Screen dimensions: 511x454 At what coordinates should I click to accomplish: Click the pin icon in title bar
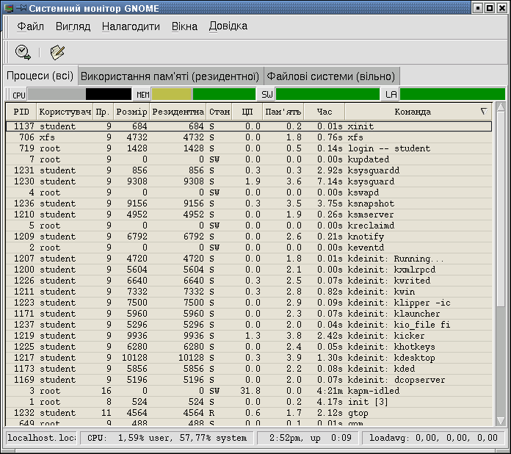[x=22, y=8]
